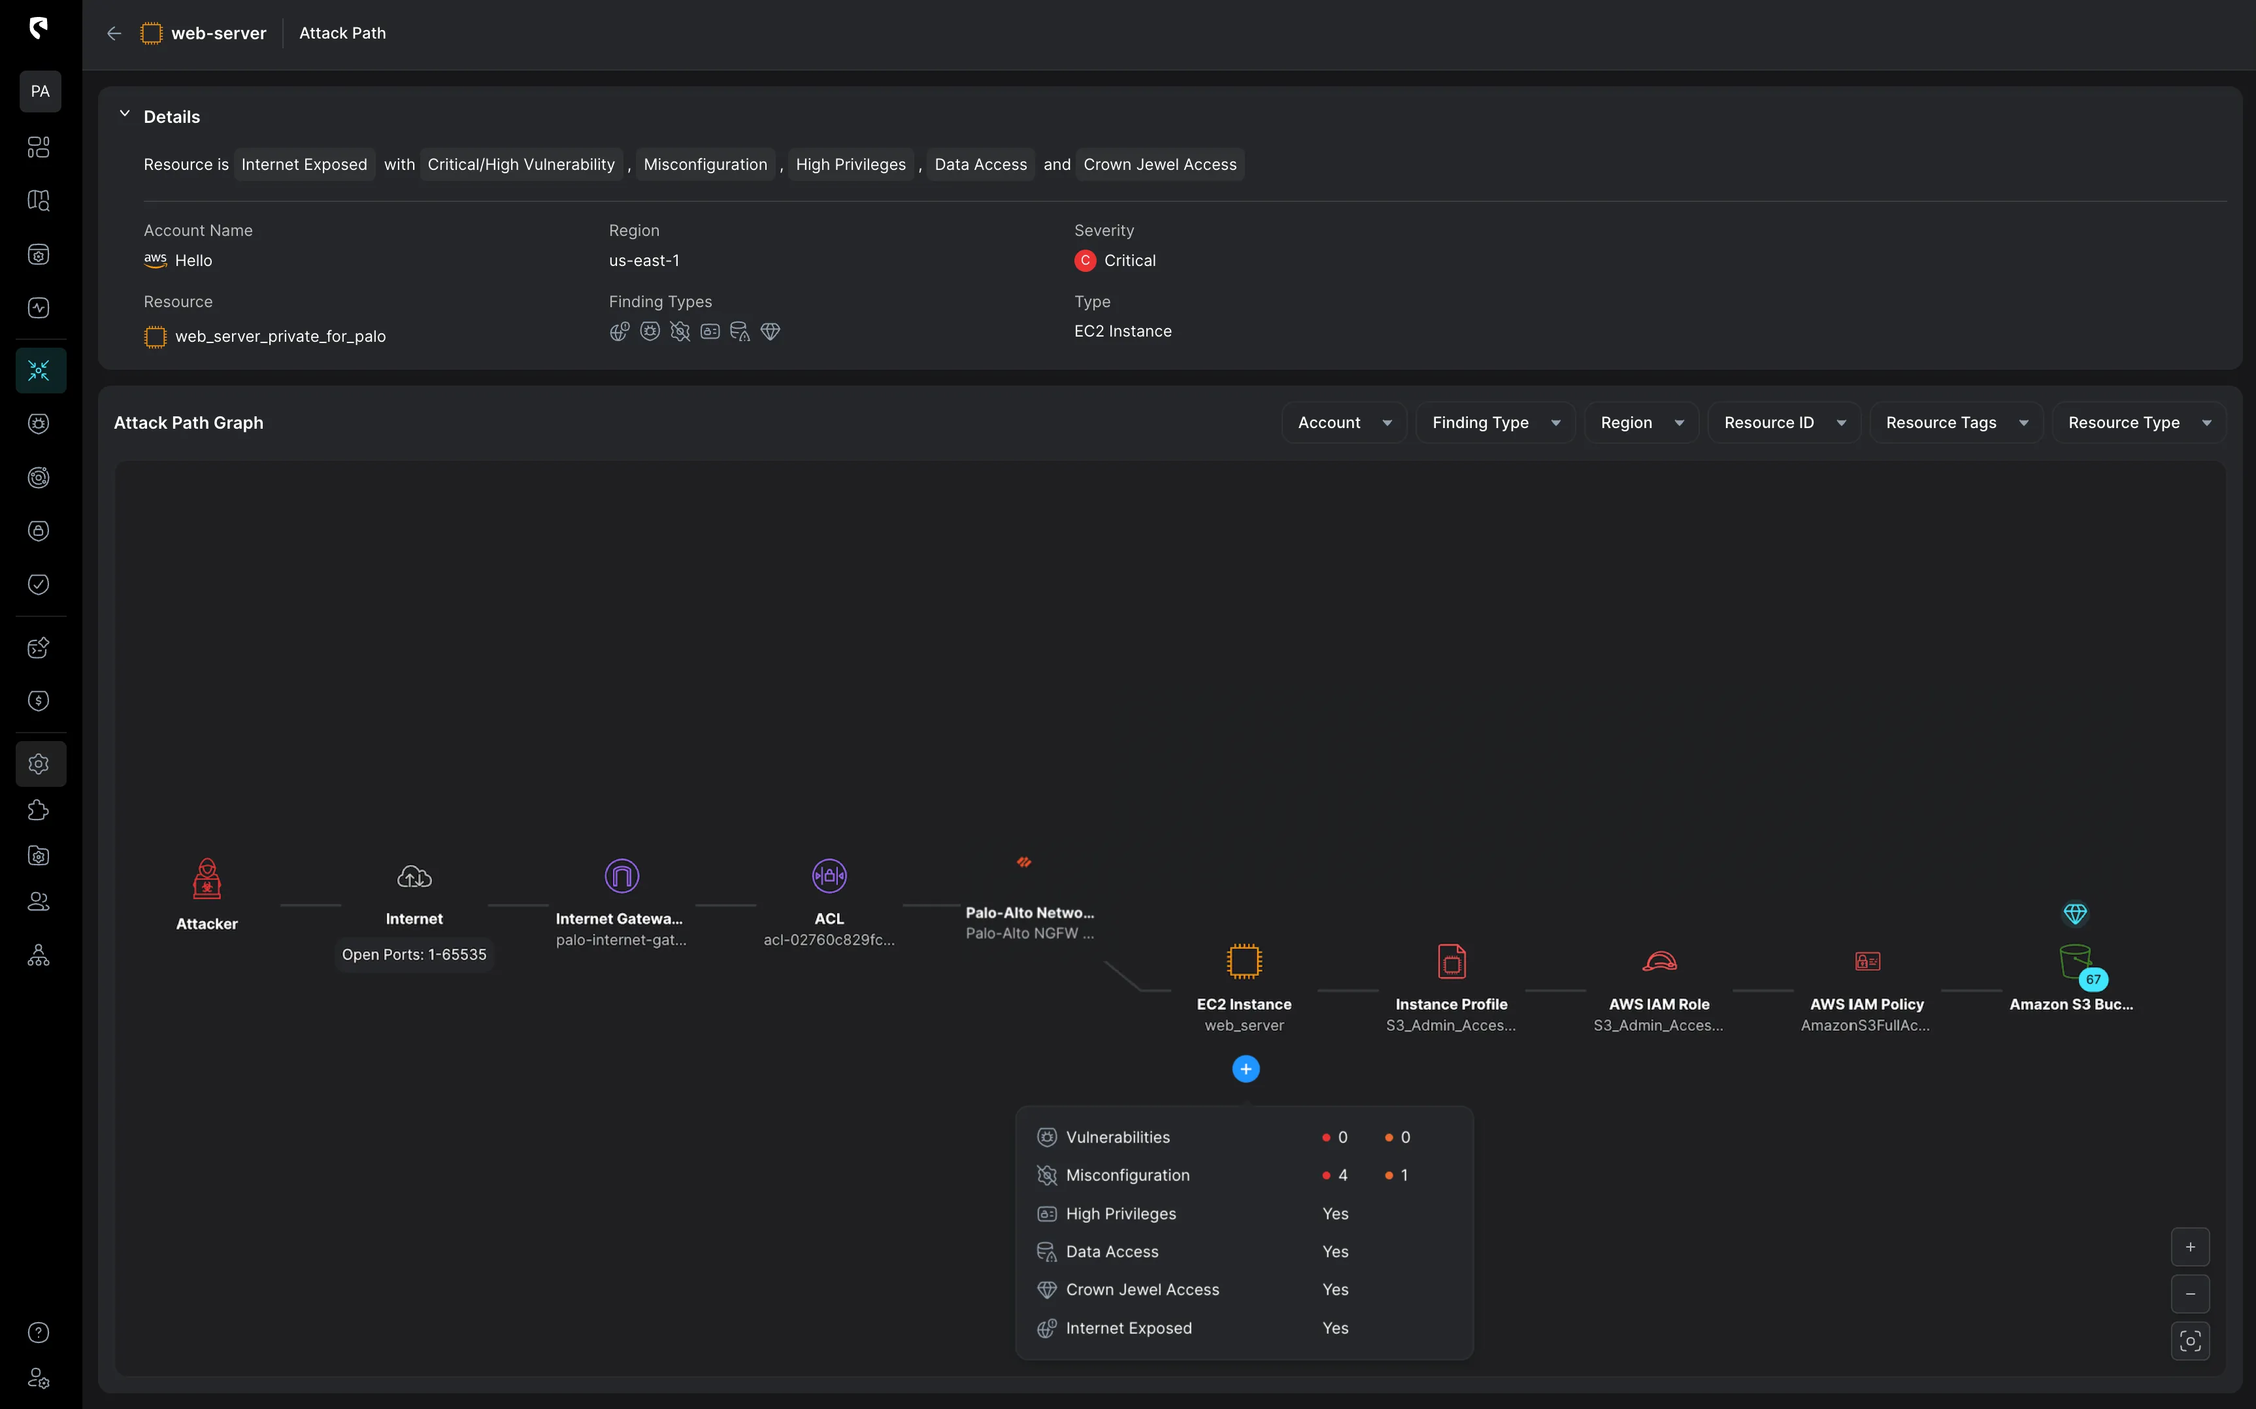Select the EC2 Instance web_server node
The height and width of the screenshot is (1409, 2256).
pos(1244,987)
